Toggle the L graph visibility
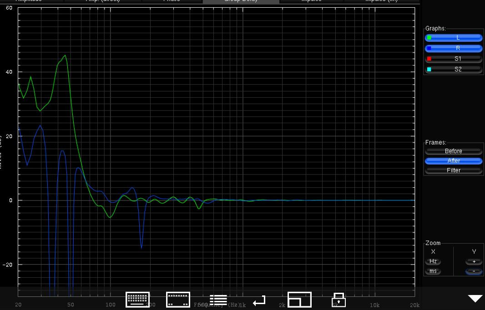 coord(454,38)
